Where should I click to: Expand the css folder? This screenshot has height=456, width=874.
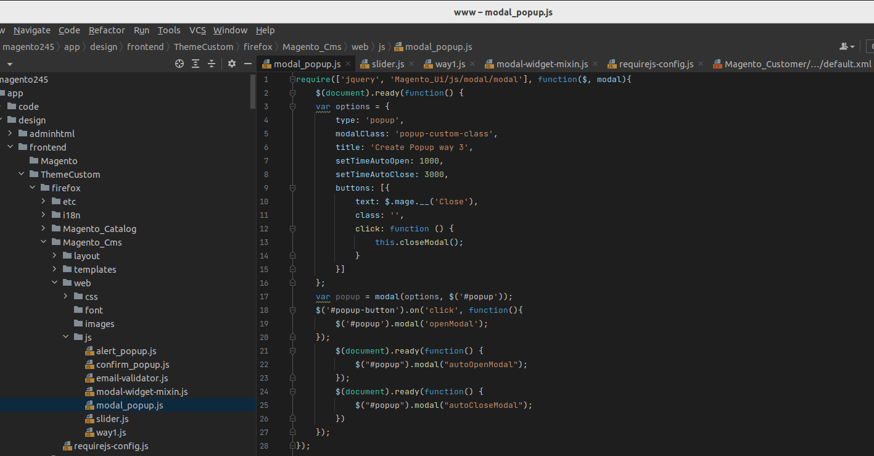[x=66, y=297]
